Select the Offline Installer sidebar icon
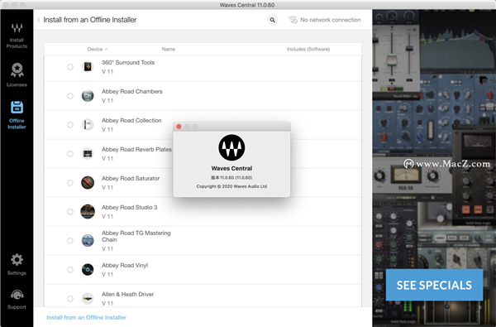Viewport: 496px width, 327px height. 17,108
